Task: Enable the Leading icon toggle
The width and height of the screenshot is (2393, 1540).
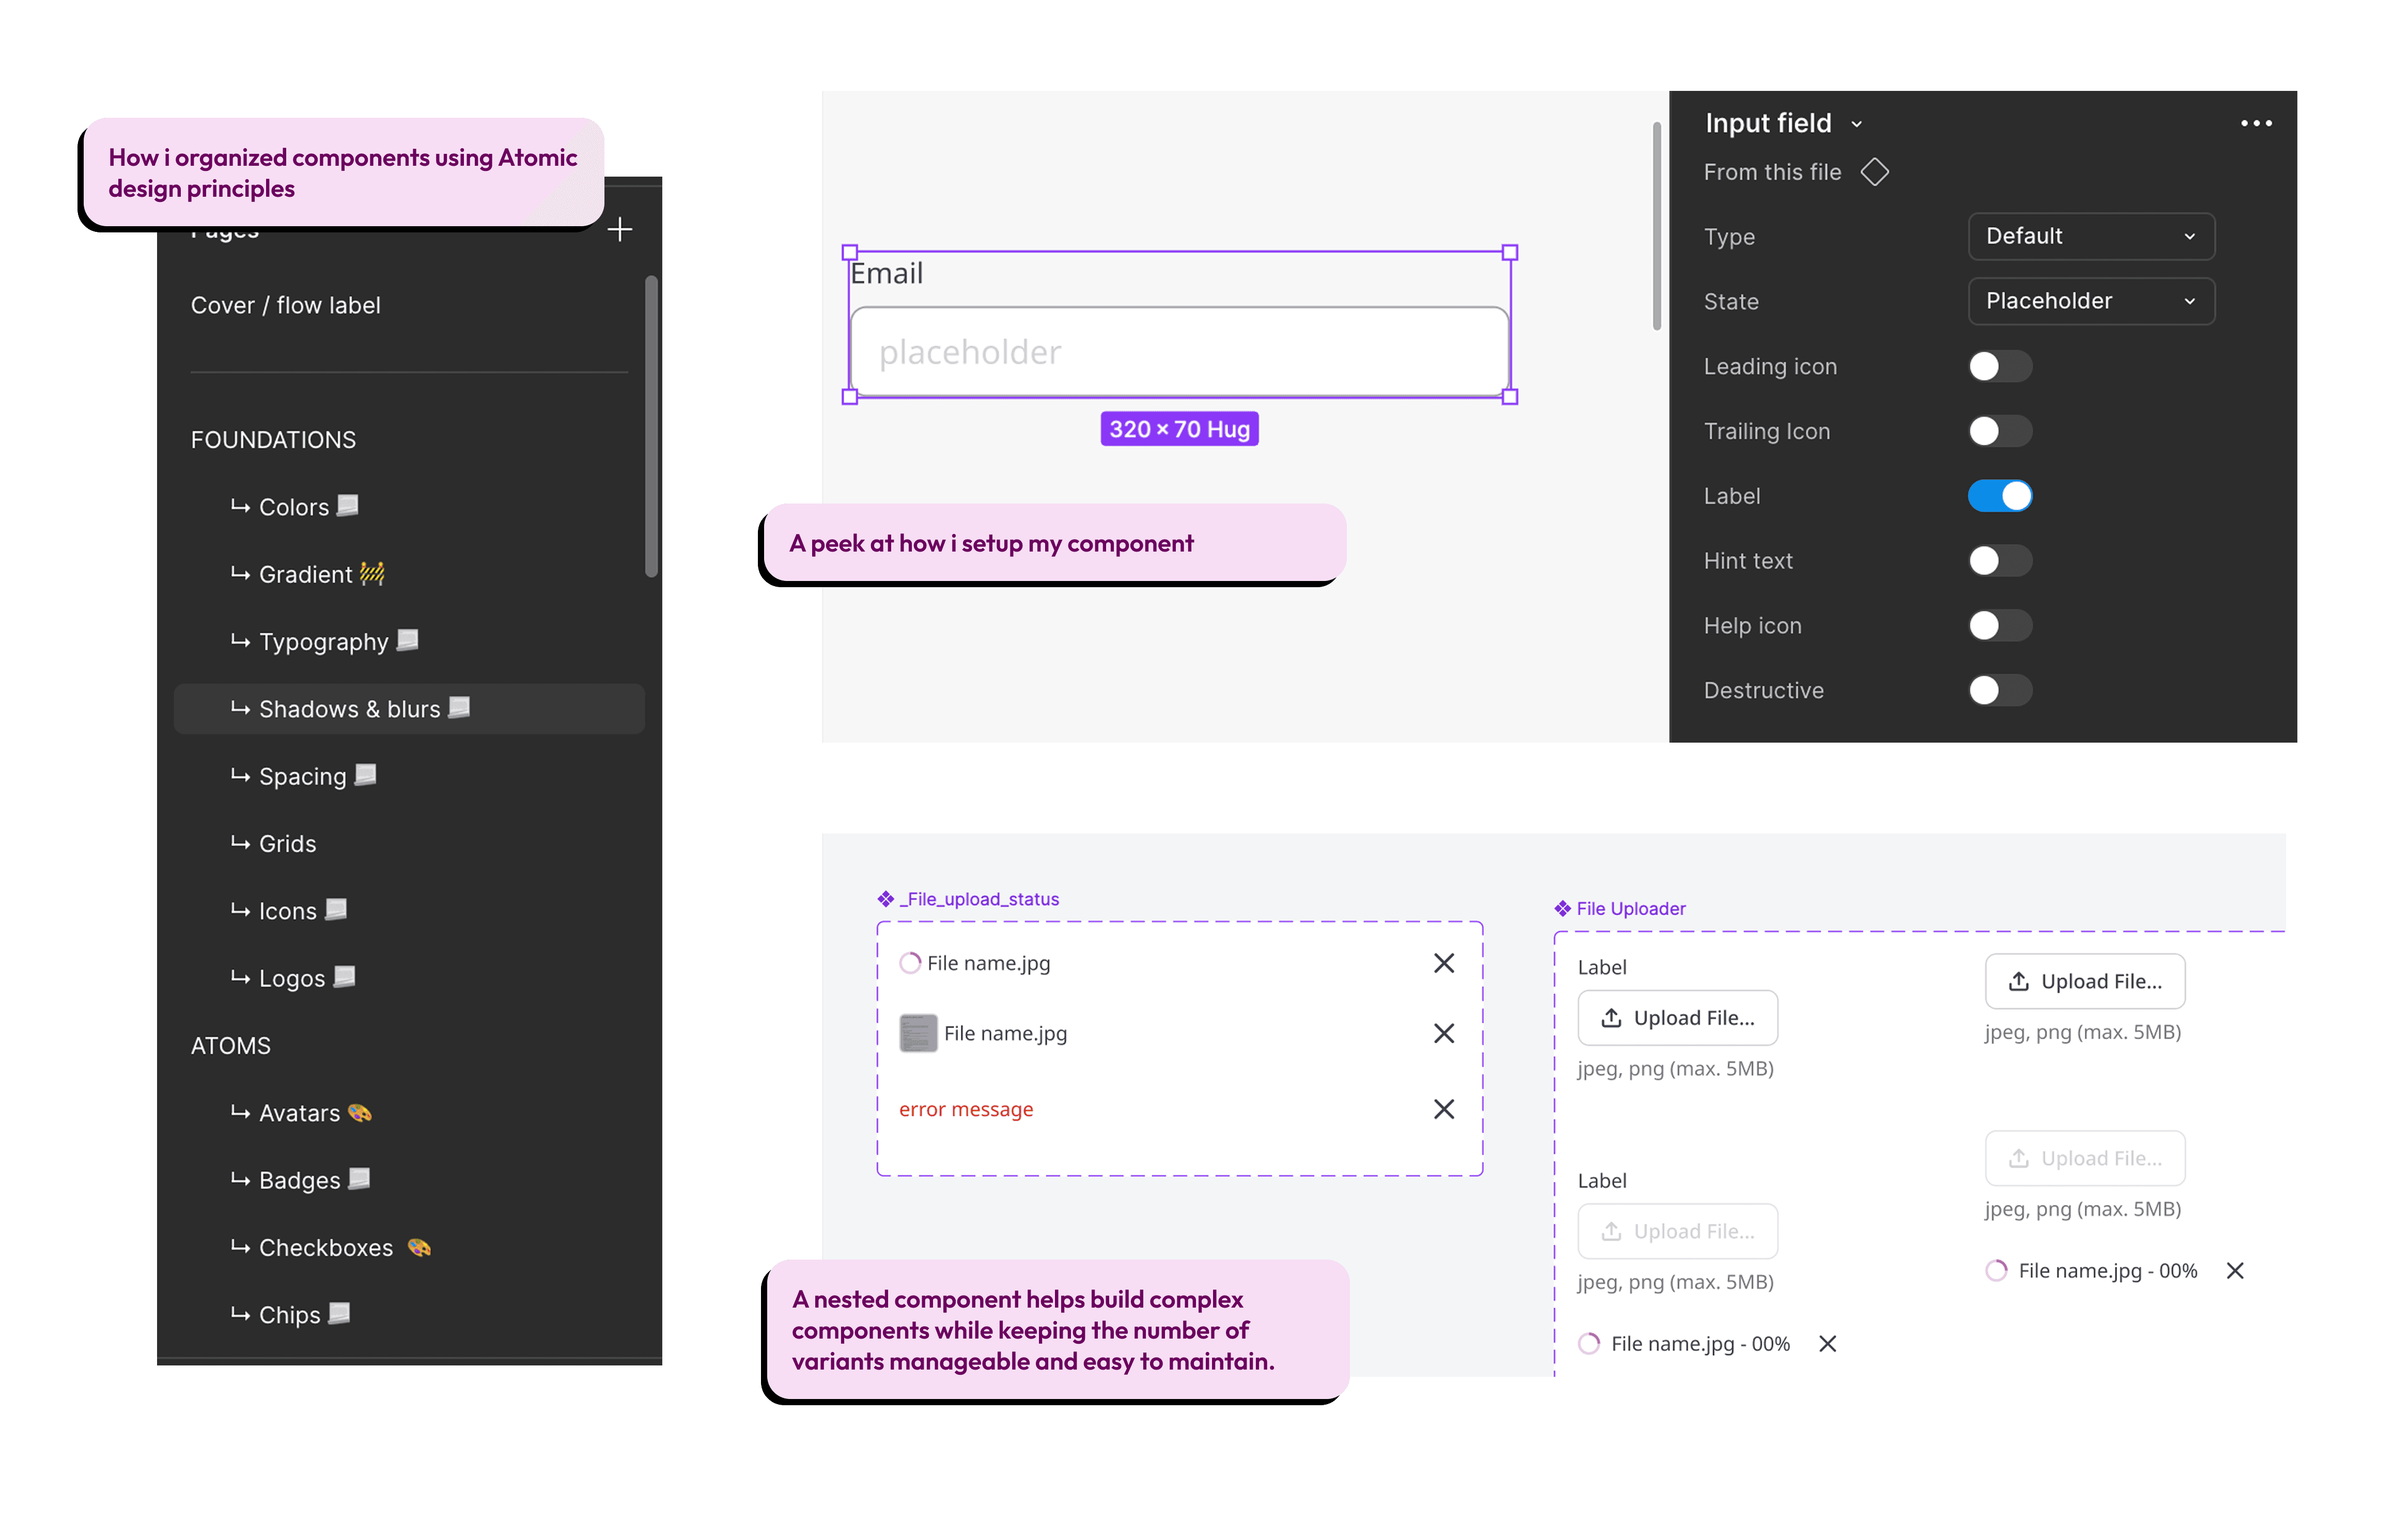Action: tap(1999, 366)
